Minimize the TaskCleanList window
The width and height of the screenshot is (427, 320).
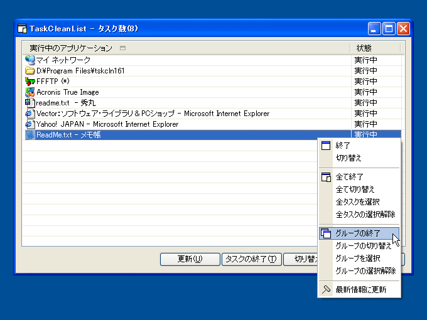pos(374,29)
